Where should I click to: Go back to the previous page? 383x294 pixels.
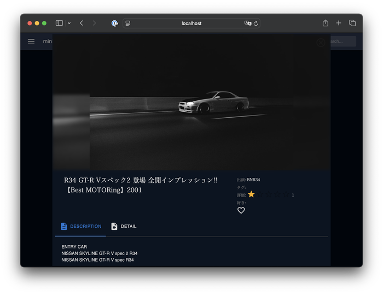pyautogui.click(x=82, y=23)
